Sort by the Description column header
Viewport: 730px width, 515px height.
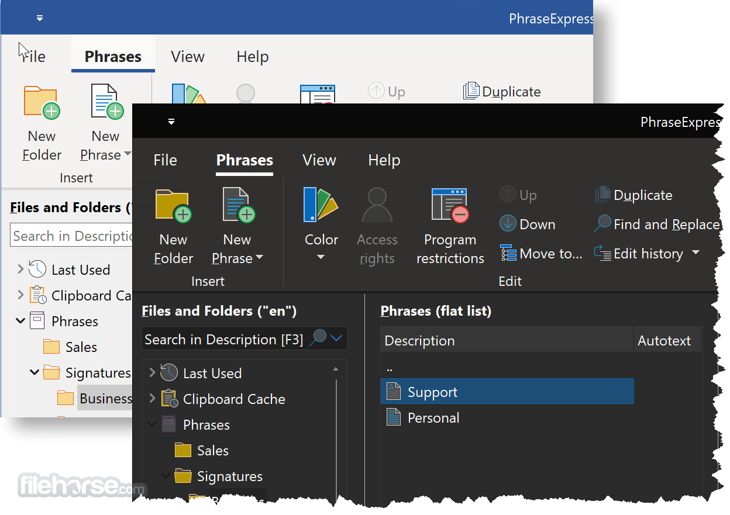[507, 340]
